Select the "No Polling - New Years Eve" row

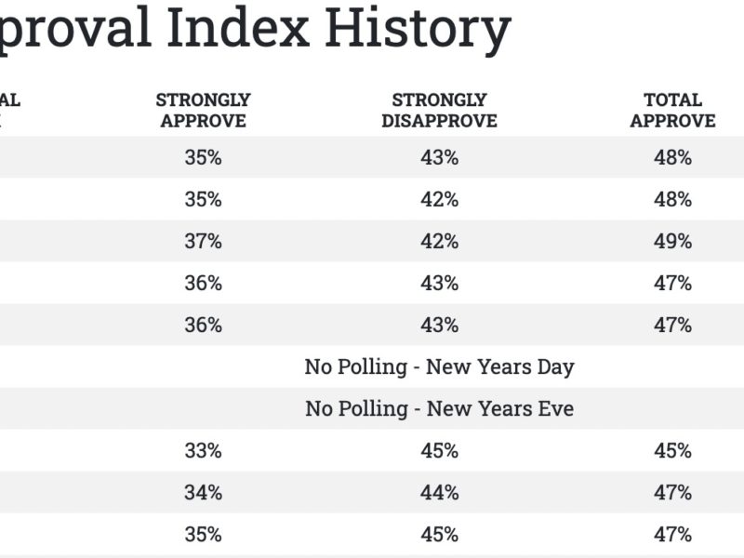click(439, 408)
